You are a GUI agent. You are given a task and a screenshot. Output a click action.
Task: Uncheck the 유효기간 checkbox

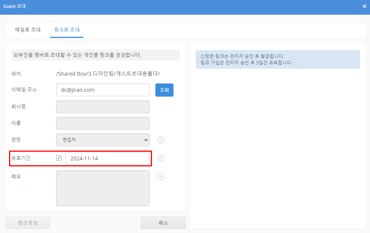tap(59, 158)
